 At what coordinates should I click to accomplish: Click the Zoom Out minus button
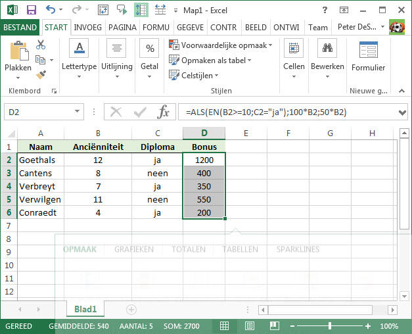(x=292, y=326)
